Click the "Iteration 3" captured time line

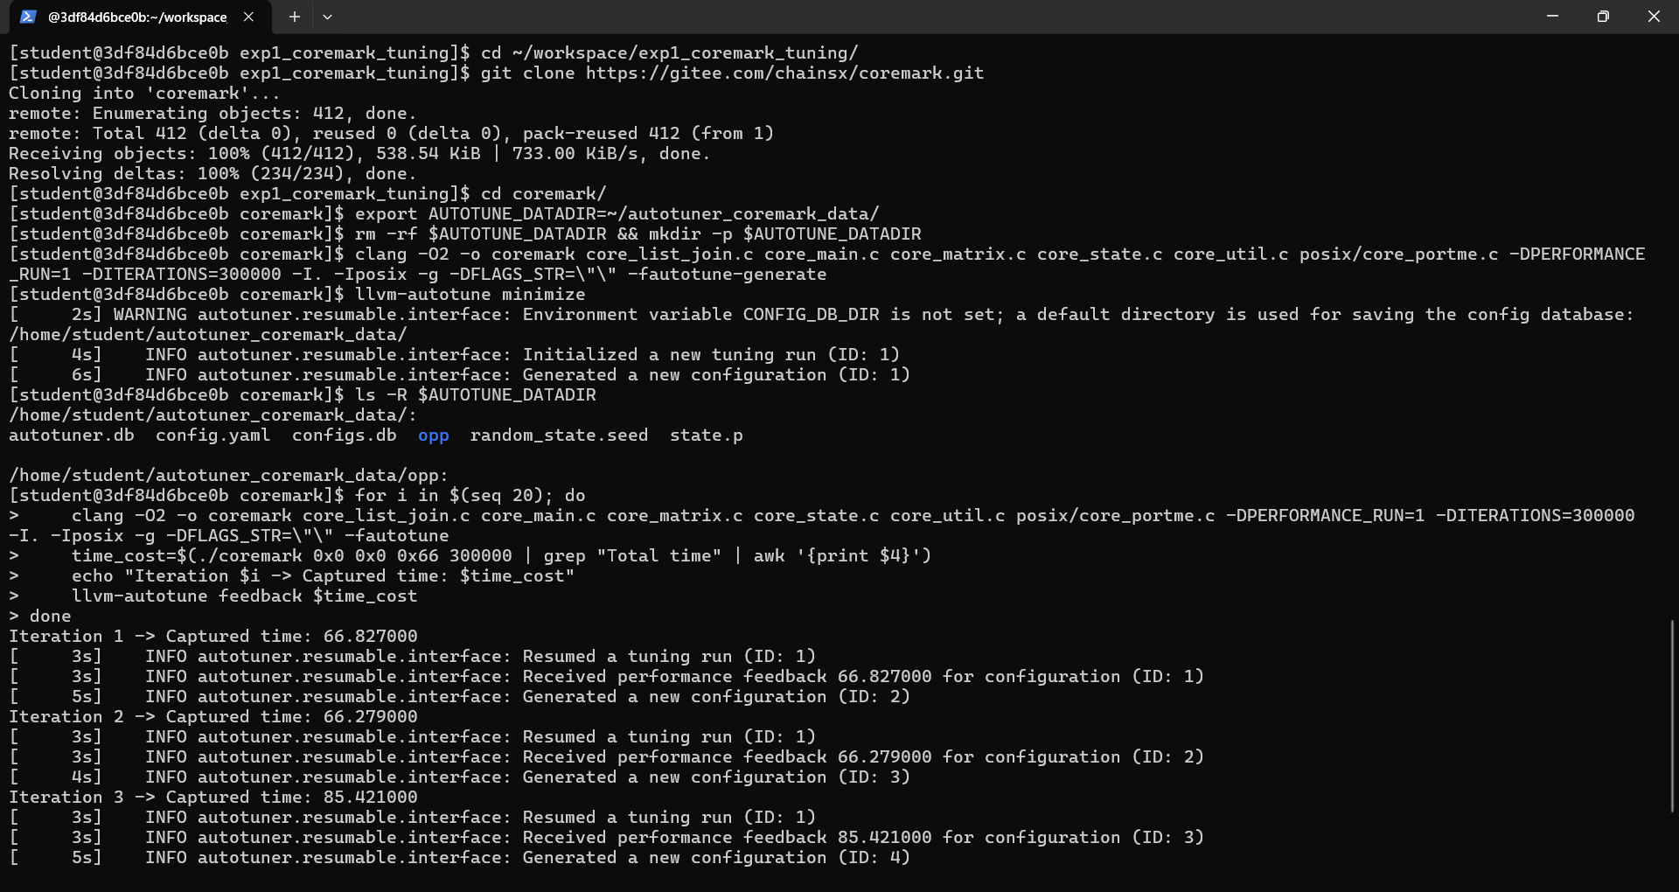pos(212,798)
